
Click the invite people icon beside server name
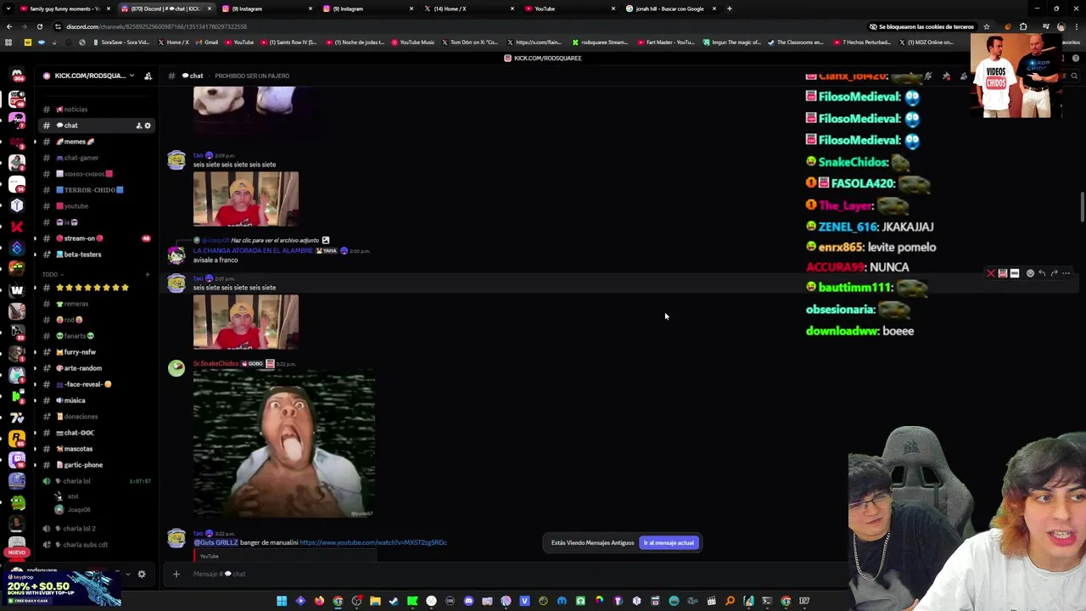[148, 76]
